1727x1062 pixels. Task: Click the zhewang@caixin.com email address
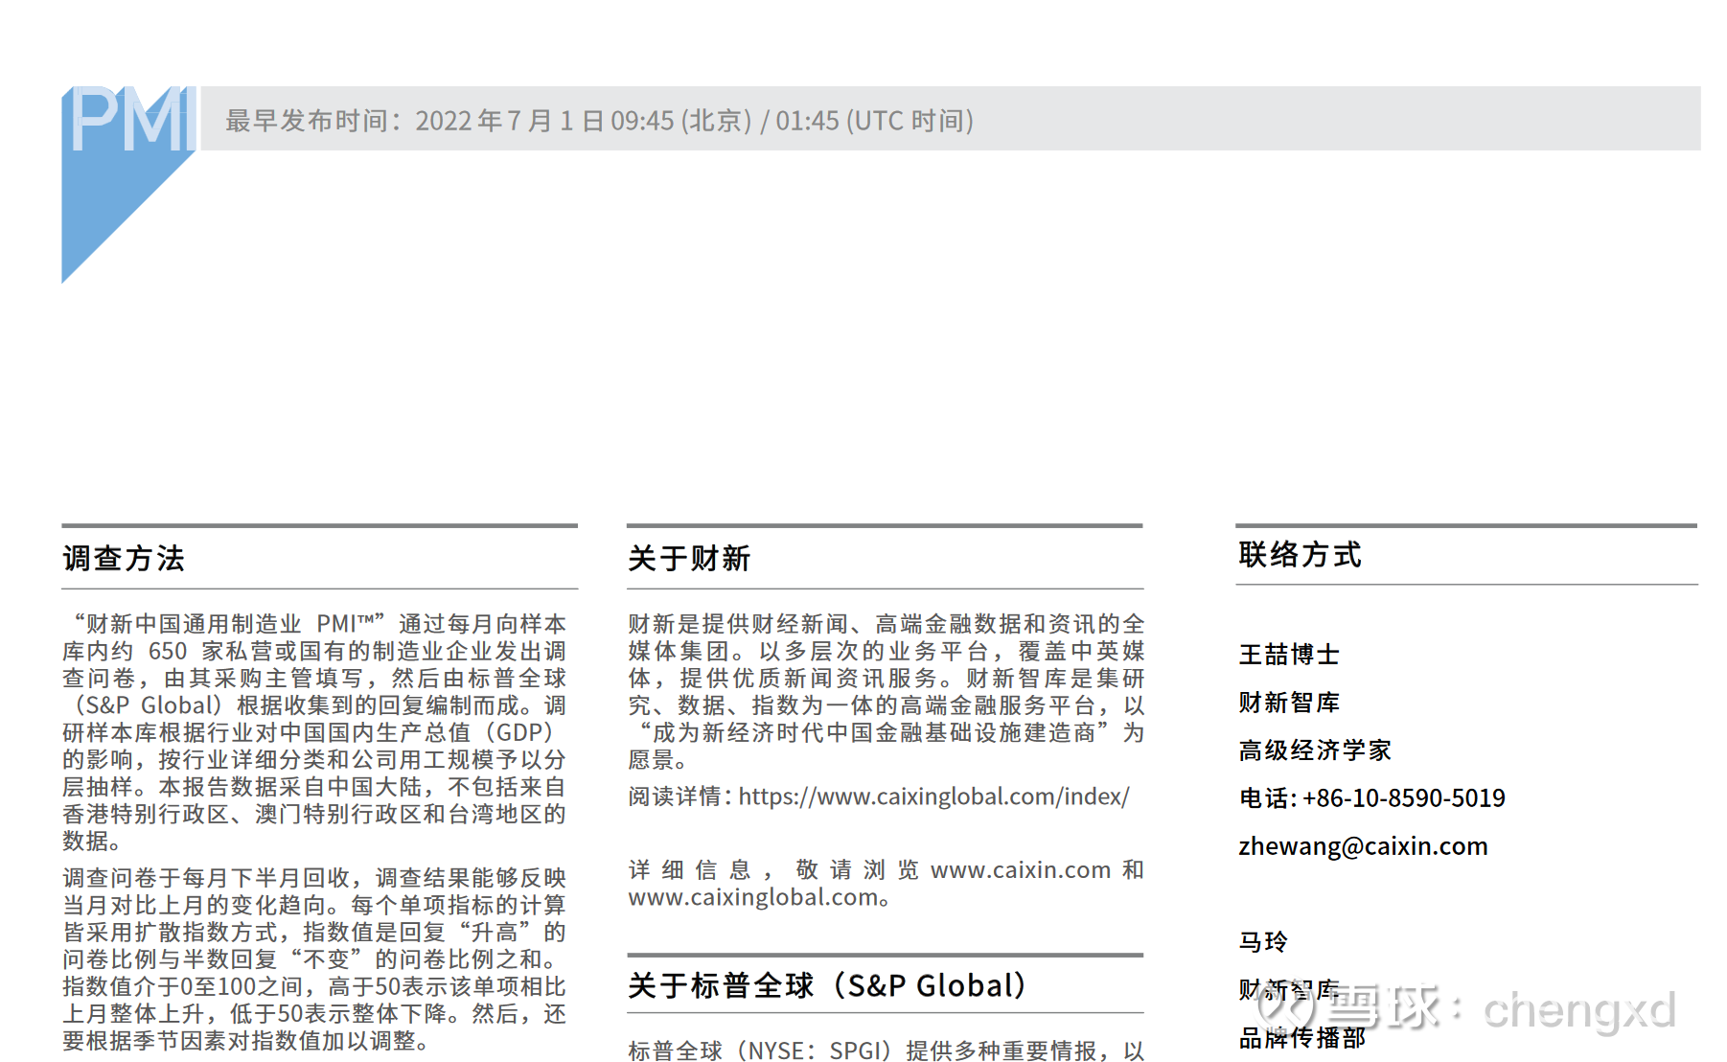(1364, 846)
